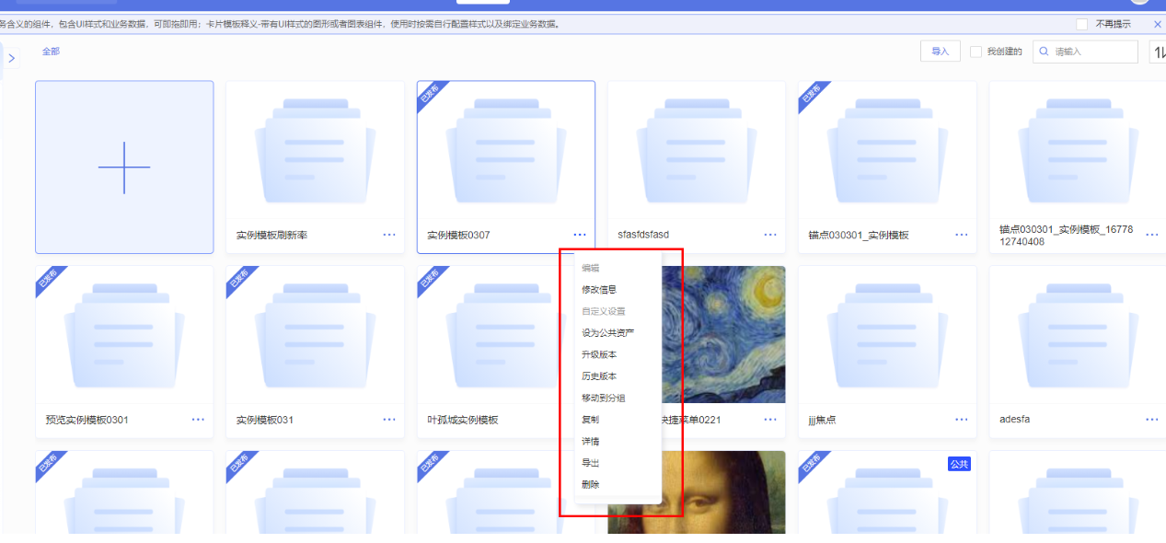Image resolution: width=1166 pixels, height=543 pixels.
Task: Open the Starry Night thumbnail card
Action: click(723, 335)
